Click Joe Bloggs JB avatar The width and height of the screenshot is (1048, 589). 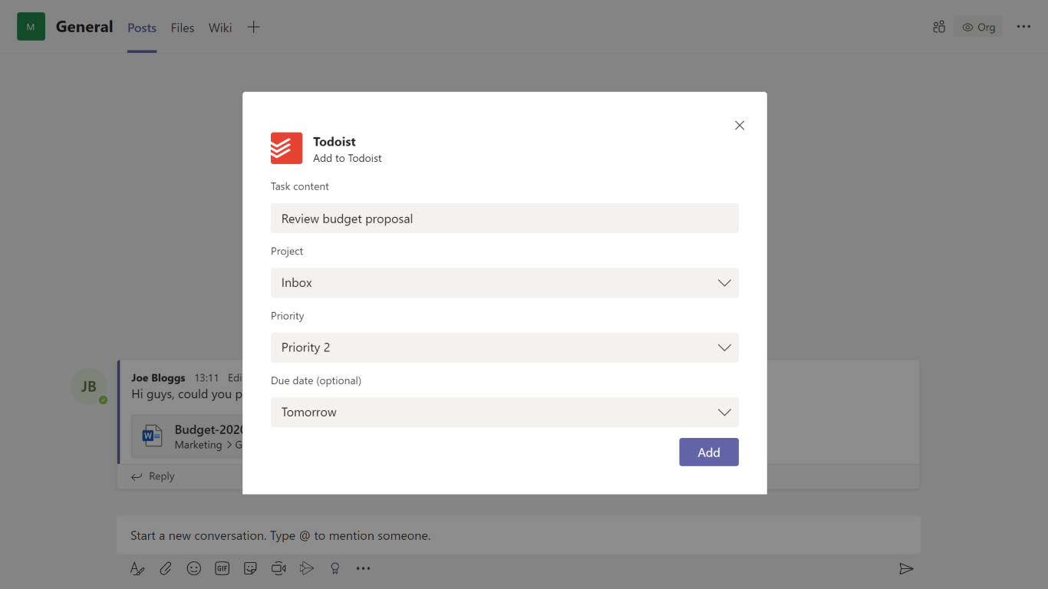coord(89,387)
